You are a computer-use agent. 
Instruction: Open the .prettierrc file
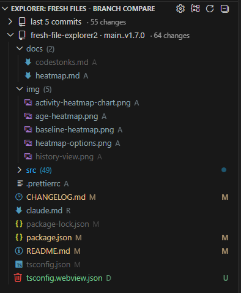pyautogui.click(x=43, y=184)
